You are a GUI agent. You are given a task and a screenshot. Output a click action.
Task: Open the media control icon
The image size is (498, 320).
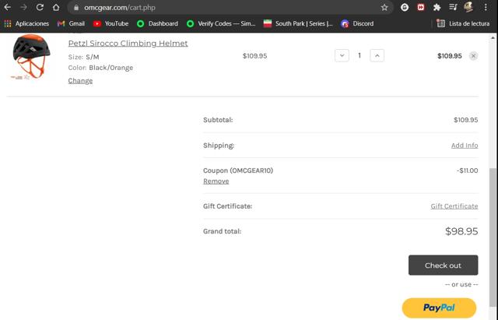pos(453,7)
